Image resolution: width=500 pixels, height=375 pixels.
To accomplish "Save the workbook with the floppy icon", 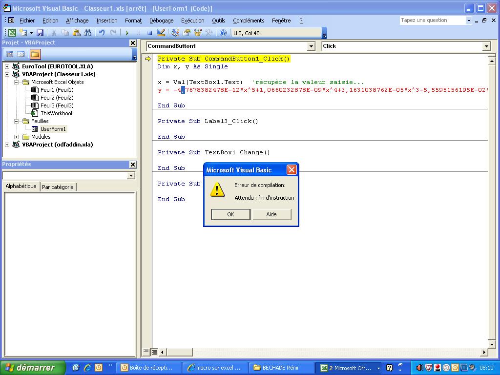I will (x=40, y=33).
